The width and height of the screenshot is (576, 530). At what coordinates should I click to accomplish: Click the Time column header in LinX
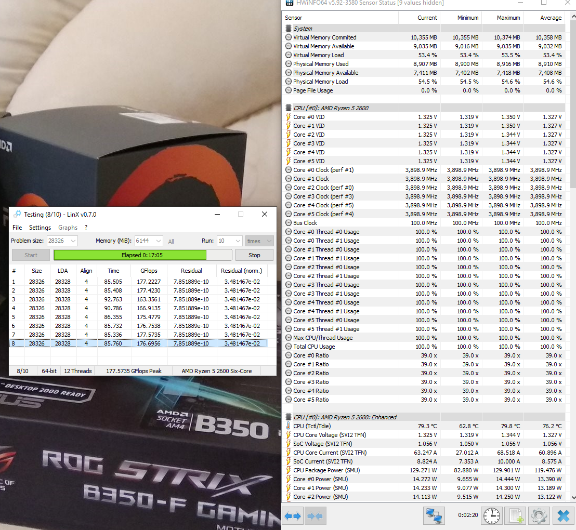click(x=113, y=271)
